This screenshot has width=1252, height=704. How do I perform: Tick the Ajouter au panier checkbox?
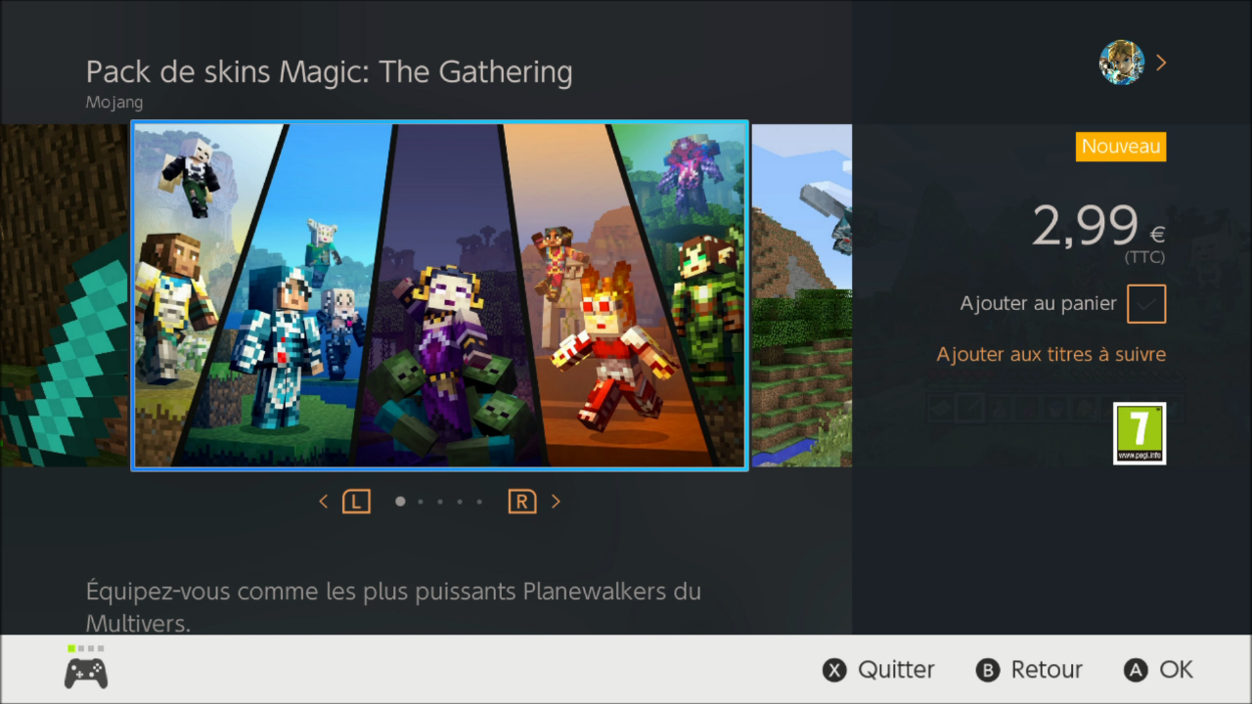(x=1146, y=304)
